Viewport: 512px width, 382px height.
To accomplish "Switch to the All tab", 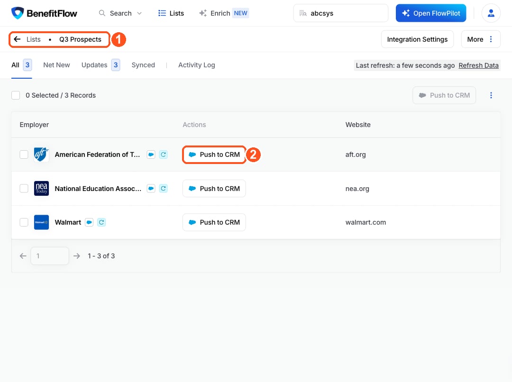I will pos(21,65).
